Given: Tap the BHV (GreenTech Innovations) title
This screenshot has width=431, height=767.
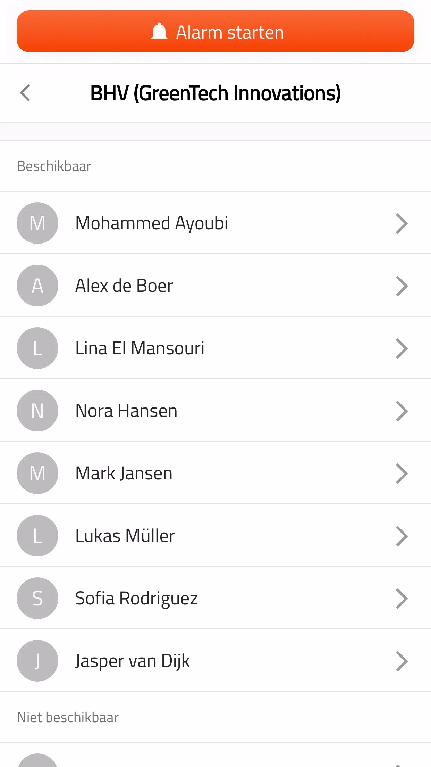Looking at the screenshot, I should pyautogui.click(x=215, y=93).
